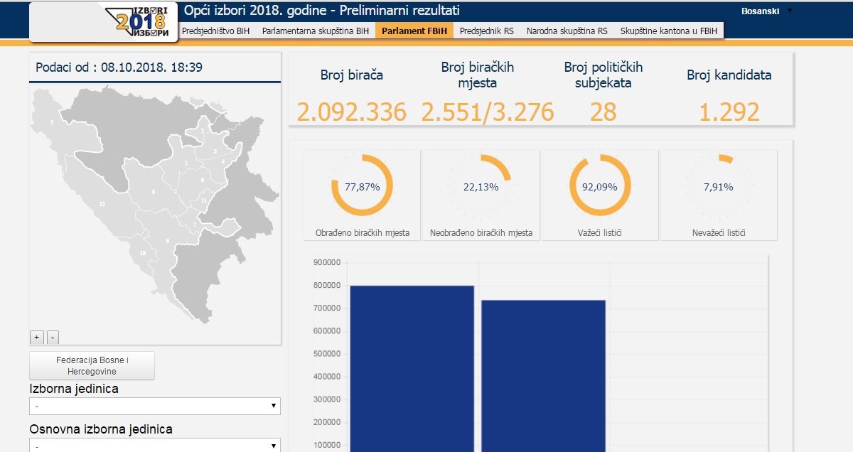Click the 900000 axis label

[x=327, y=262]
